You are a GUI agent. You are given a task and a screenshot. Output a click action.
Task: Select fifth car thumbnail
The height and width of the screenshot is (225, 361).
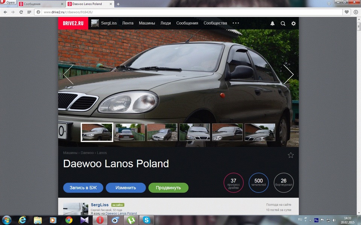(227, 132)
